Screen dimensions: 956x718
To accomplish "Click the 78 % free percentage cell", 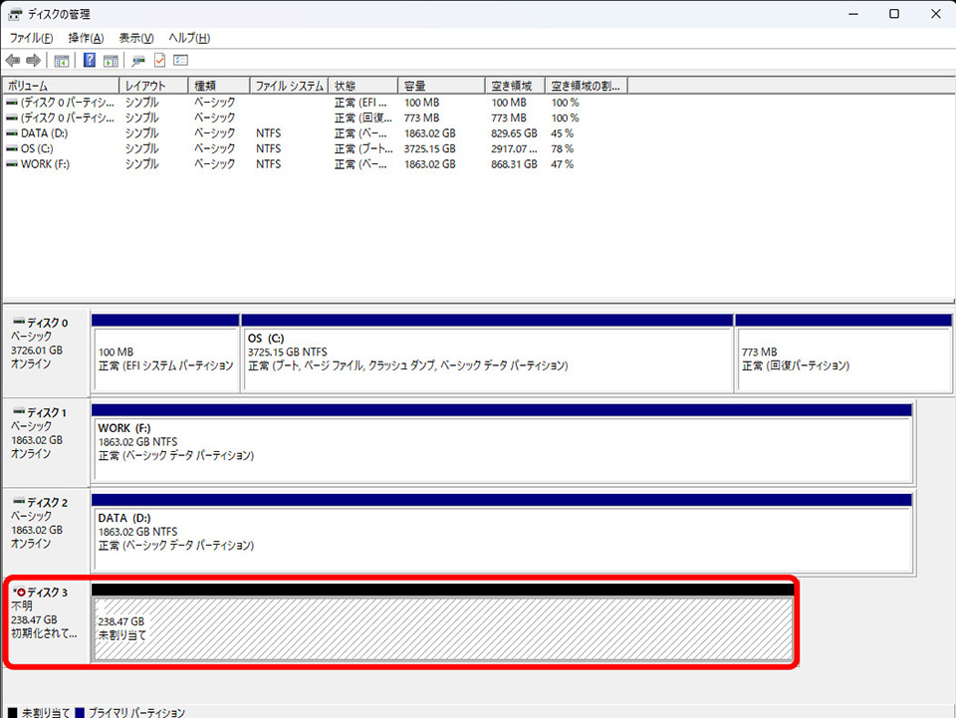I will pos(562,148).
